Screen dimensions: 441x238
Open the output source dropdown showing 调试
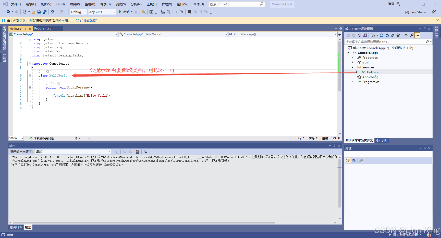[x=73, y=152]
